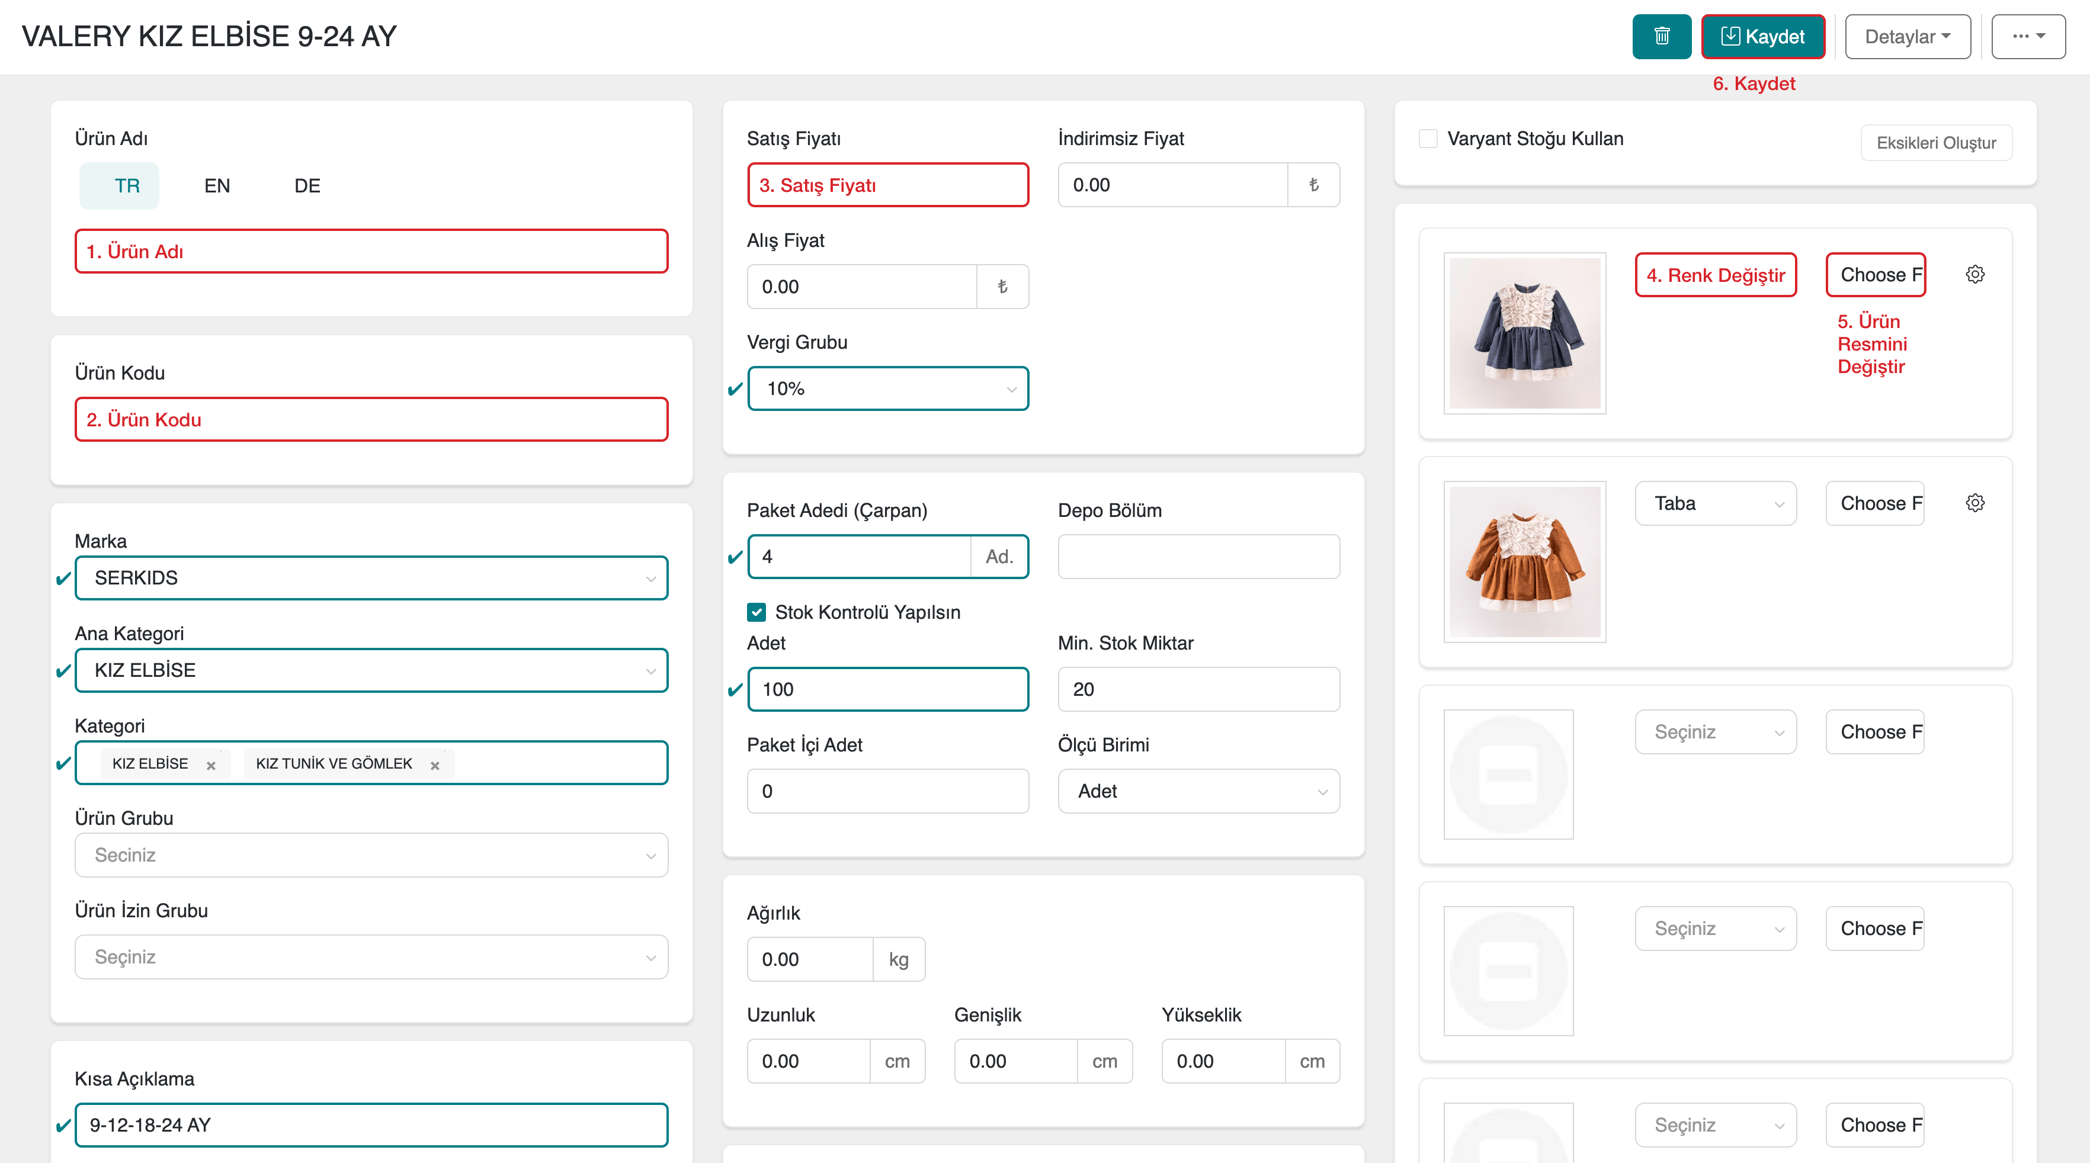Click lira icon beside Alış Fiyat
Screen dimensions: 2090x1163
click(x=1002, y=286)
